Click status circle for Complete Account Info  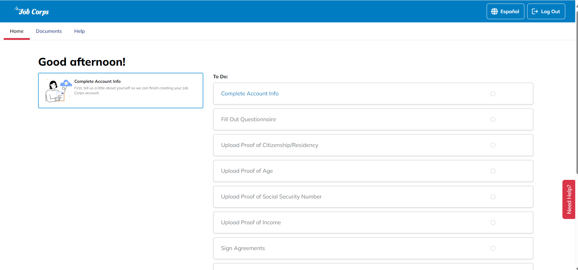click(x=493, y=94)
